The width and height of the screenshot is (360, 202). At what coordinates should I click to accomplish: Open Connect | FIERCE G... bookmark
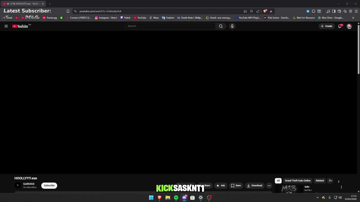click(x=78, y=18)
